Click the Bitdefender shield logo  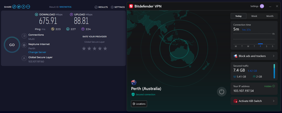click(x=131, y=7)
